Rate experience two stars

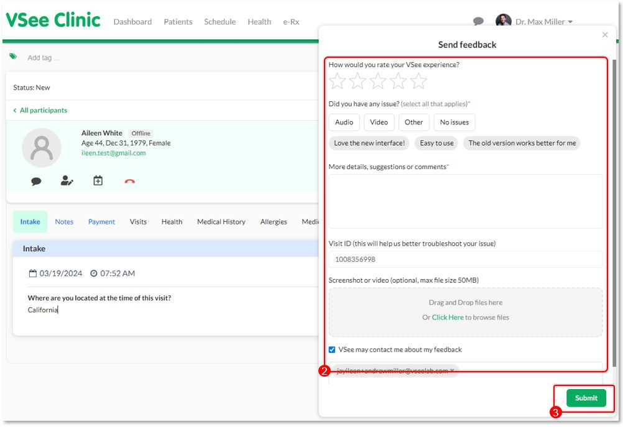coord(358,81)
